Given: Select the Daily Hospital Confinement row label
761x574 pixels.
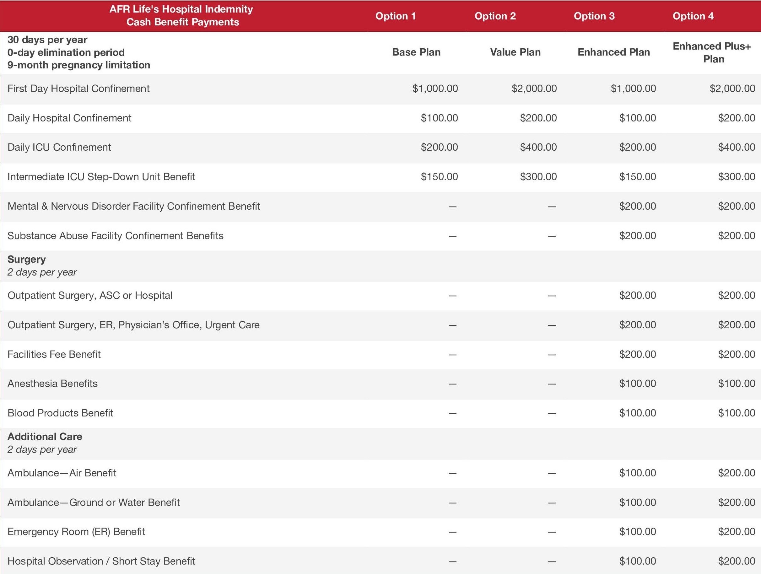Looking at the screenshot, I should click(x=69, y=118).
